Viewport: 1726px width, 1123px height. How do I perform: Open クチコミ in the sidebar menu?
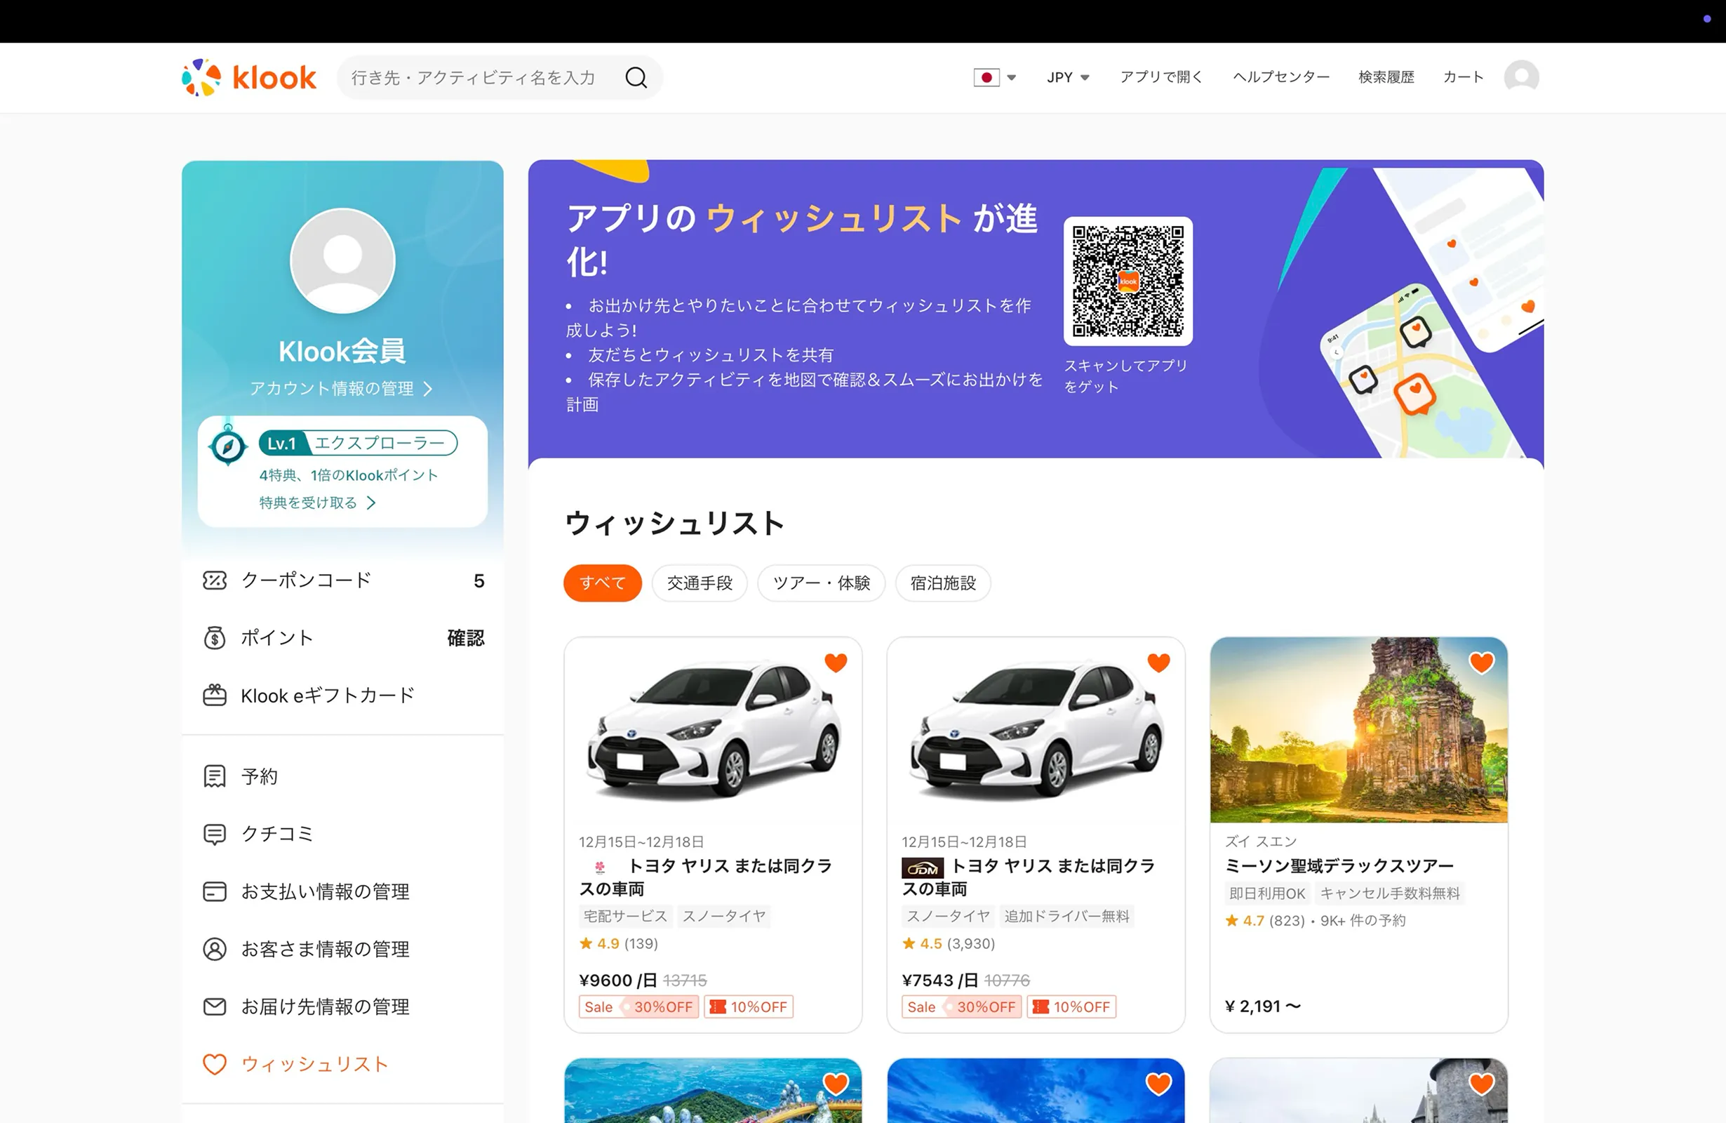tap(342, 834)
